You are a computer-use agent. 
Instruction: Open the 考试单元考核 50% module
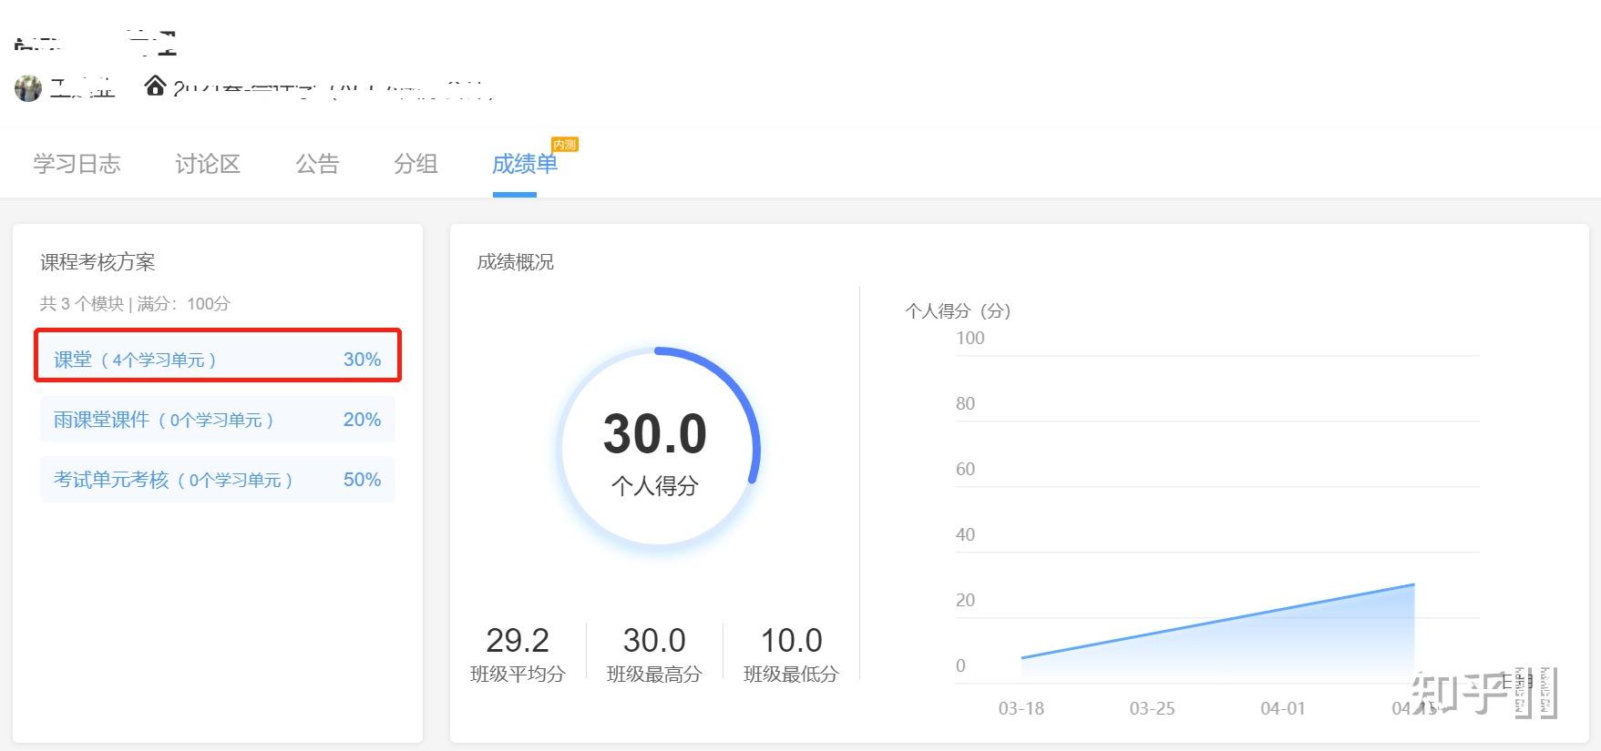[218, 479]
